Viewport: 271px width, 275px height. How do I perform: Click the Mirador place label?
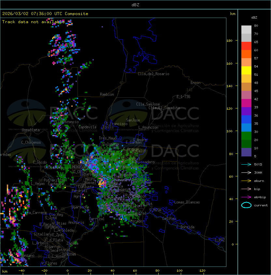(137, 221)
